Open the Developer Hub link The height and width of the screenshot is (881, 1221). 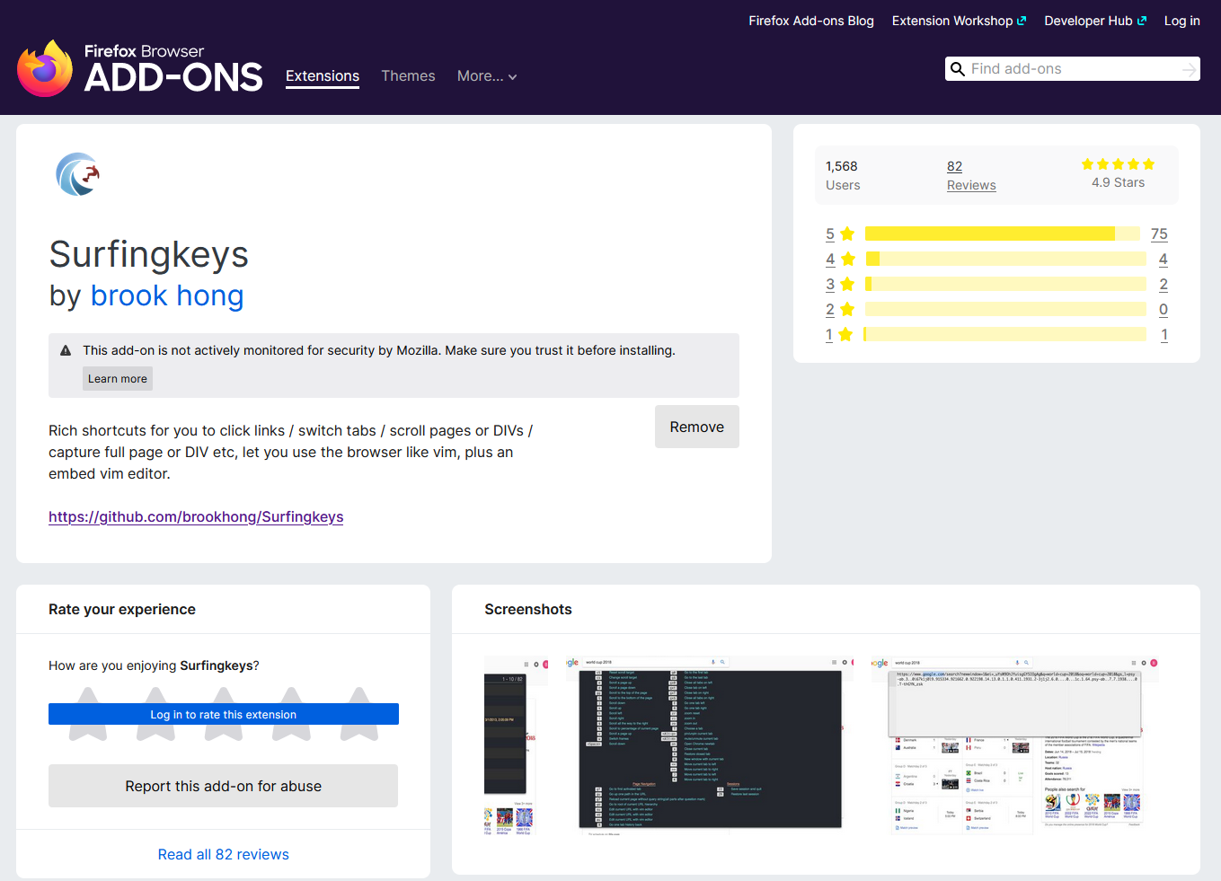pyautogui.click(x=1095, y=21)
